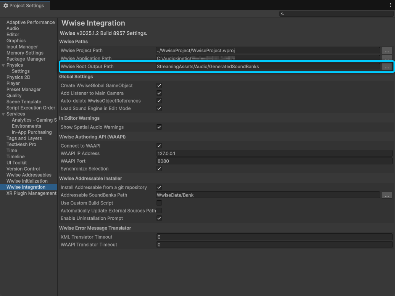Enable Use Custom Build Script

point(159,203)
